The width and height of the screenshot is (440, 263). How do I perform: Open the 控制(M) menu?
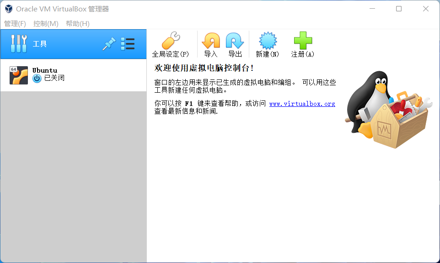pyautogui.click(x=46, y=24)
